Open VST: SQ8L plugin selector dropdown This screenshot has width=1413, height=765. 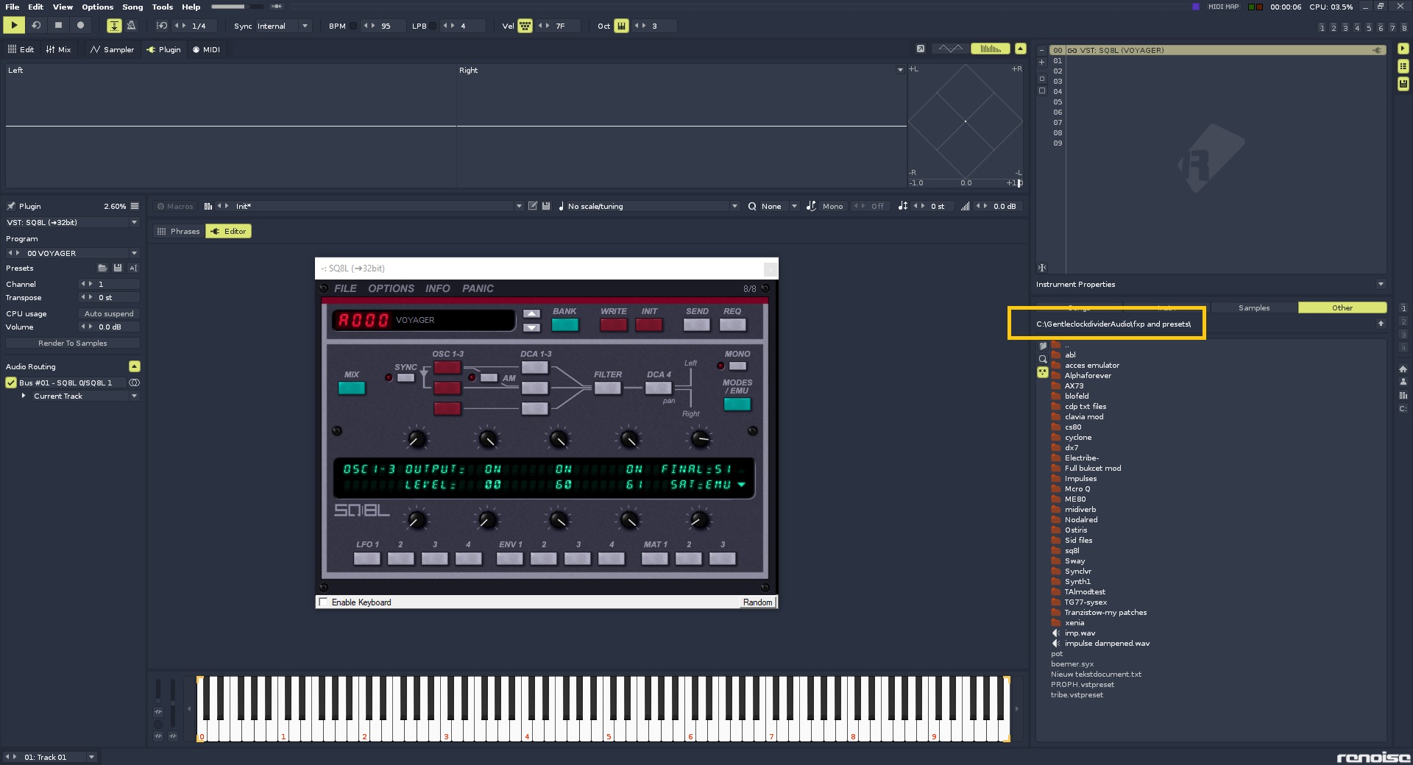[x=72, y=222]
